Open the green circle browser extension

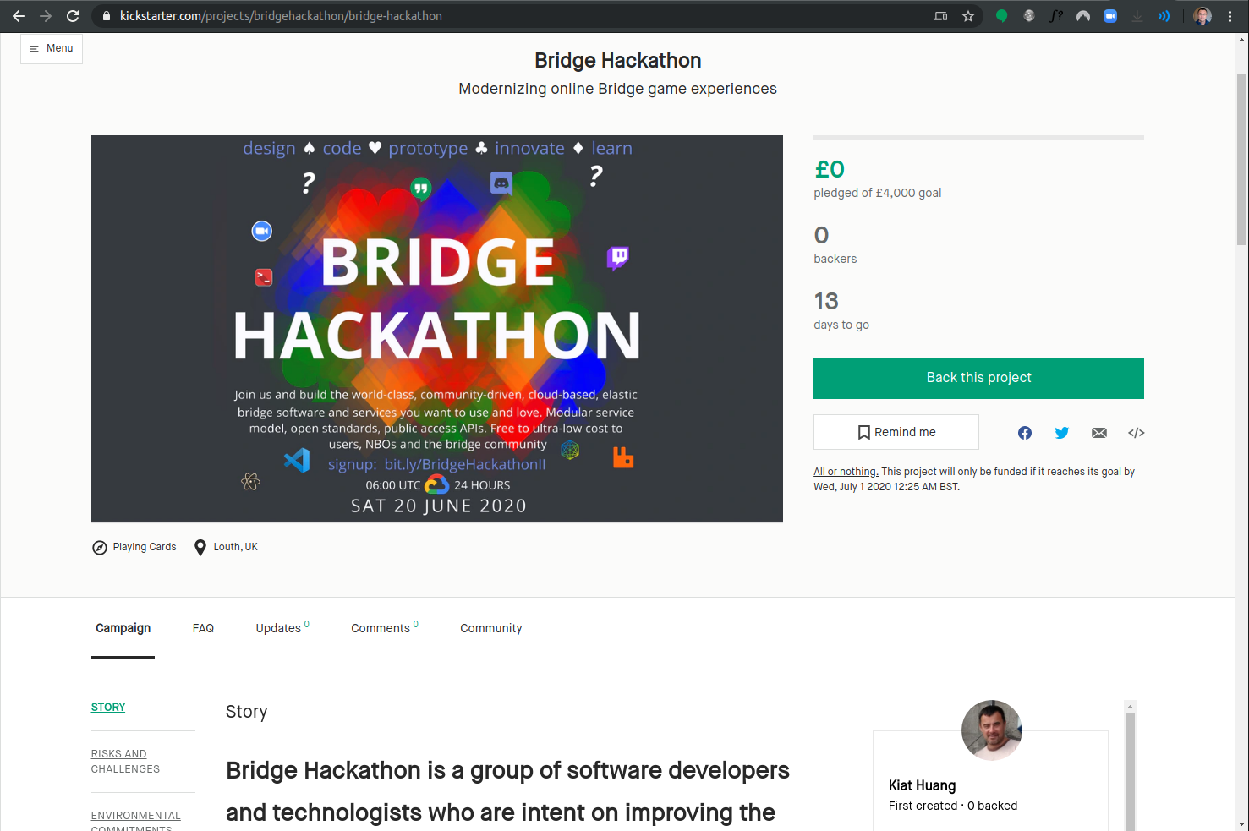[1002, 16]
